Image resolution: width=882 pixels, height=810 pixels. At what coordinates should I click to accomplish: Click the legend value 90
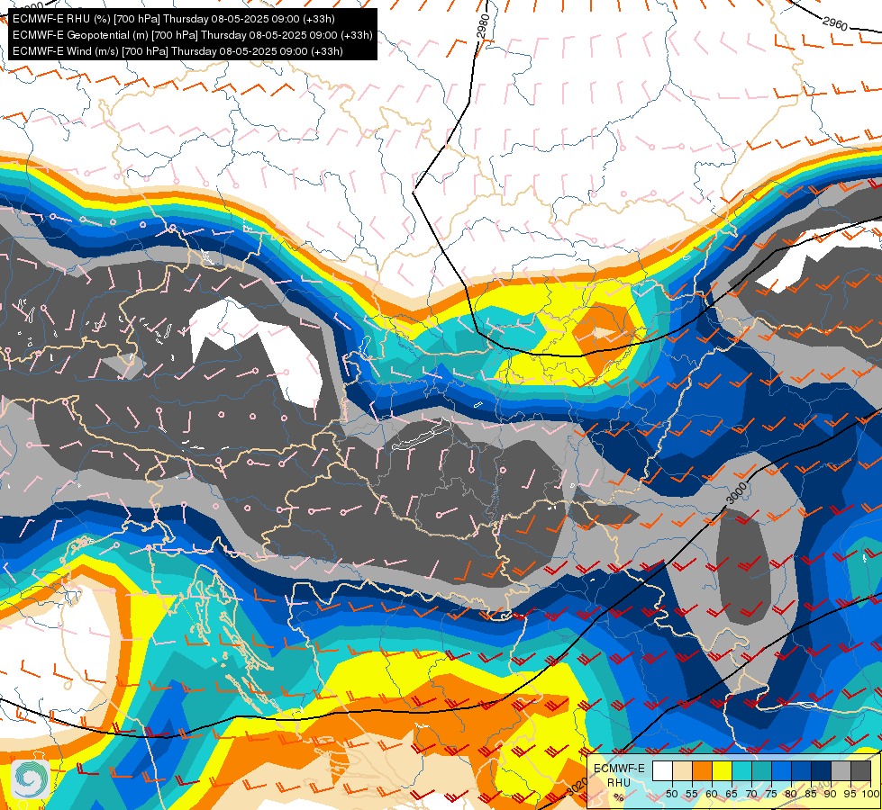coord(831,794)
